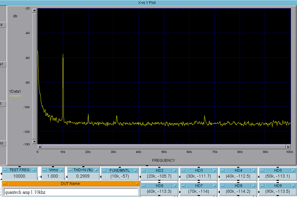Select the HD7 value {70k, -114}
Viewport: 297px width, 197px height.
tap(199, 192)
